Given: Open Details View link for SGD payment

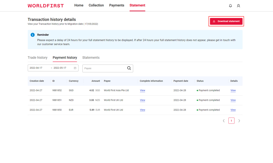Looking at the screenshot, I should [x=233, y=90].
